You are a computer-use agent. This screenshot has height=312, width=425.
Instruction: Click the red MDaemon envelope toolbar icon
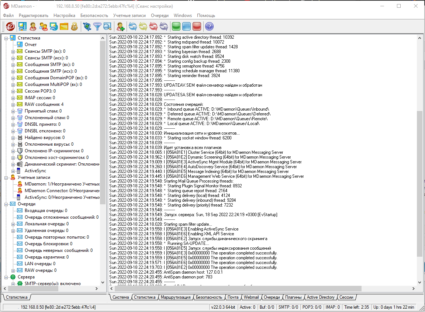pos(10,27)
